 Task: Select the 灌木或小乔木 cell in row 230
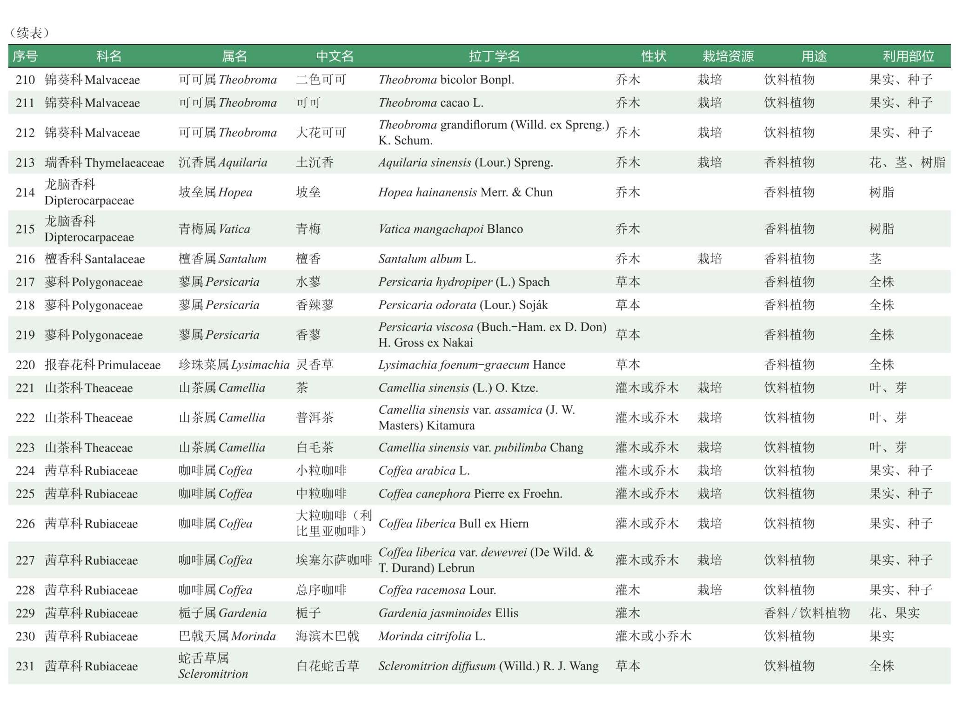653,636
